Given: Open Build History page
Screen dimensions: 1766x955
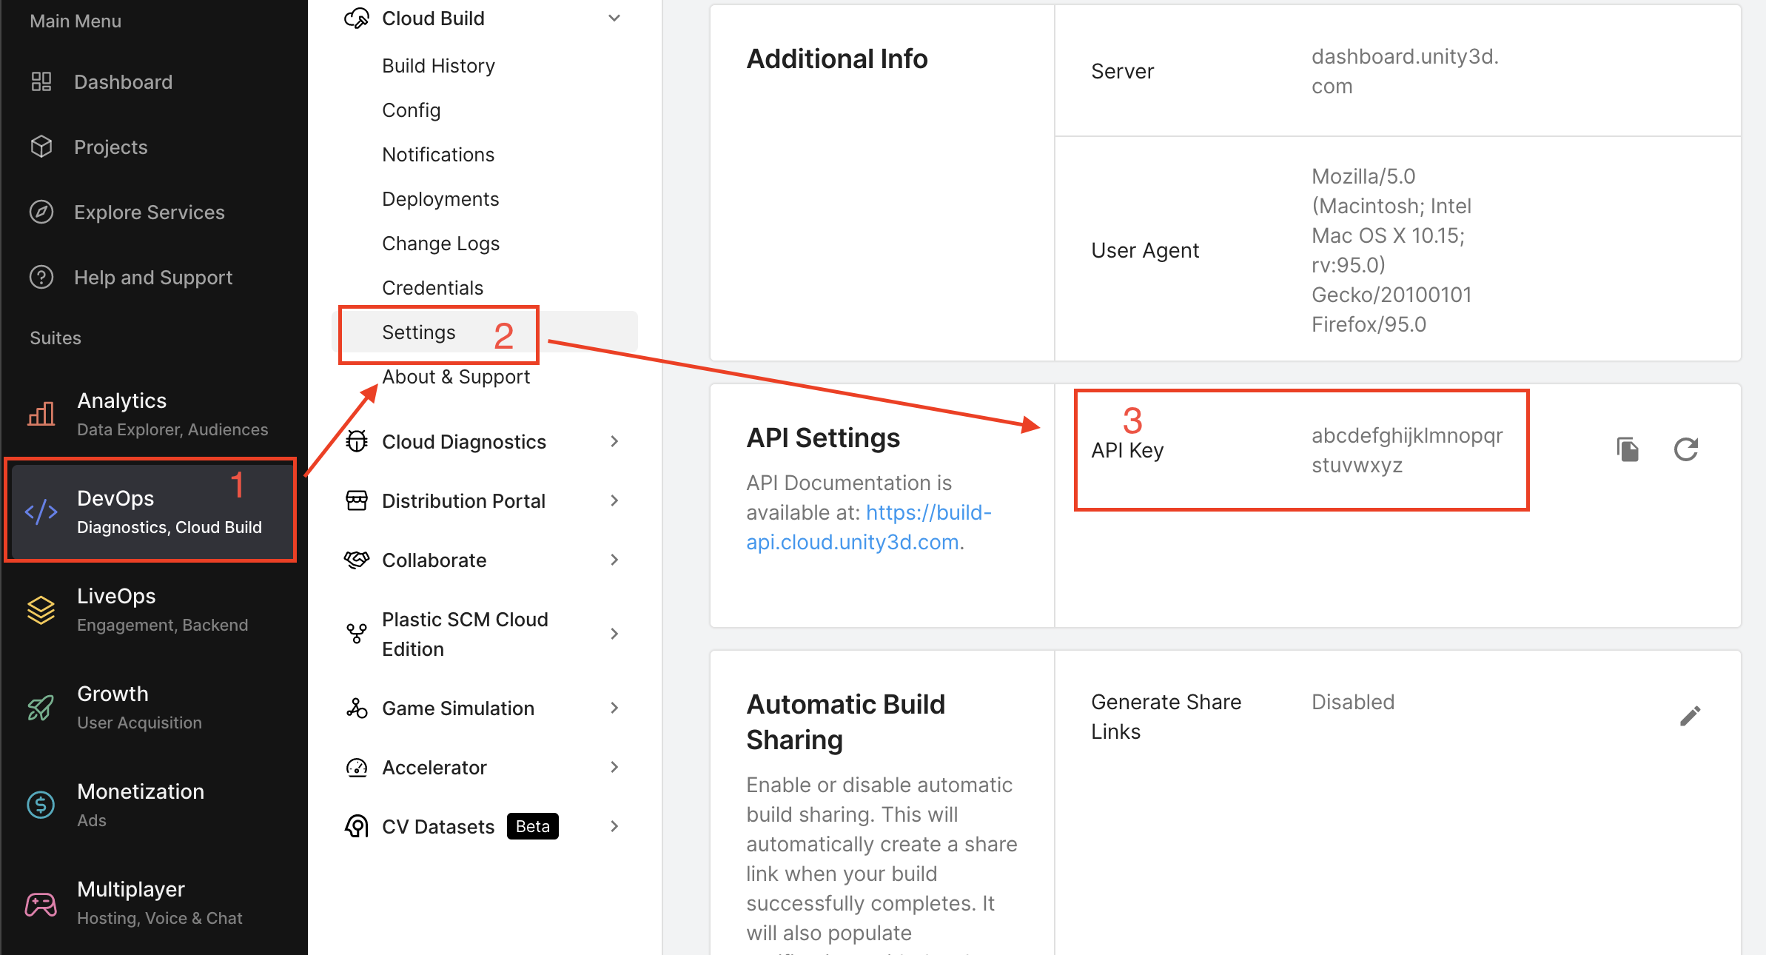Looking at the screenshot, I should tap(438, 66).
